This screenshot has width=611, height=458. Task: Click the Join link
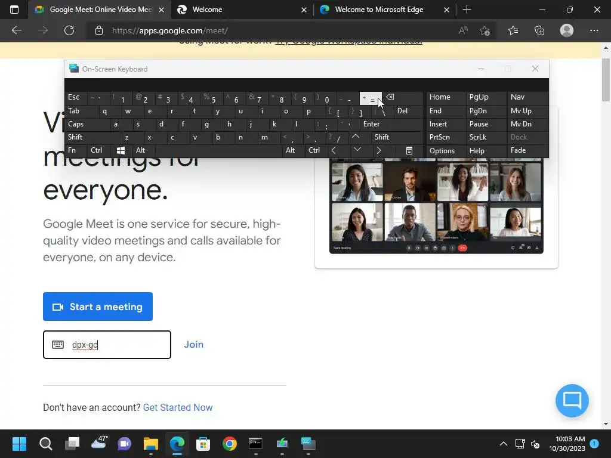pos(194,344)
